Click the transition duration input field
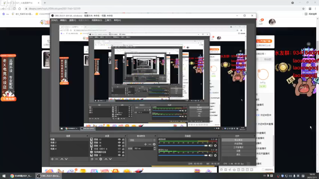 (143, 149)
